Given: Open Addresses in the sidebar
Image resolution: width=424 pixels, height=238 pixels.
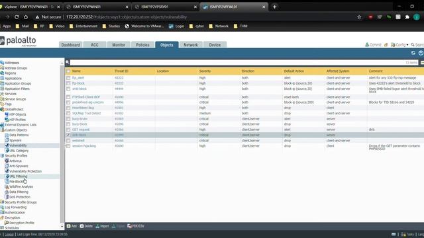Looking at the screenshot, I should (x=12, y=63).
